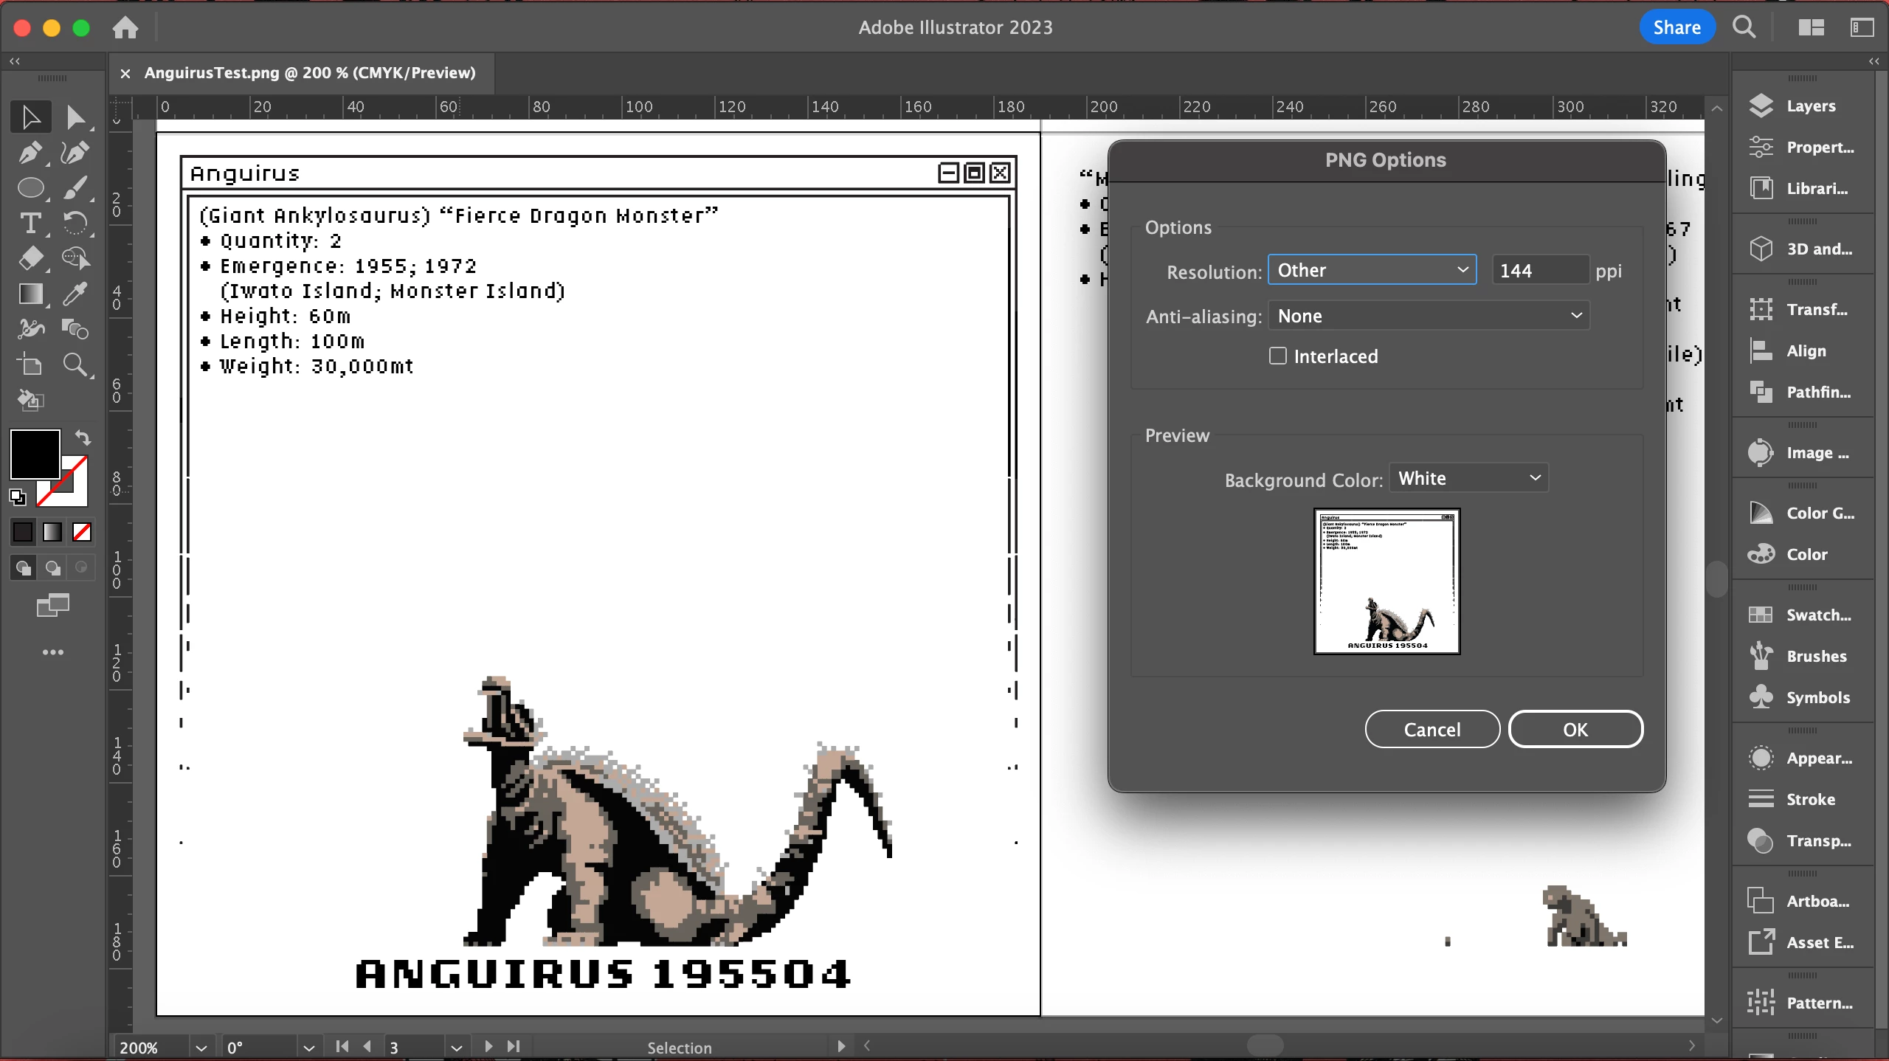Click the ppi resolution input field
The height and width of the screenshot is (1061, 1889).
click(1539, 270)
